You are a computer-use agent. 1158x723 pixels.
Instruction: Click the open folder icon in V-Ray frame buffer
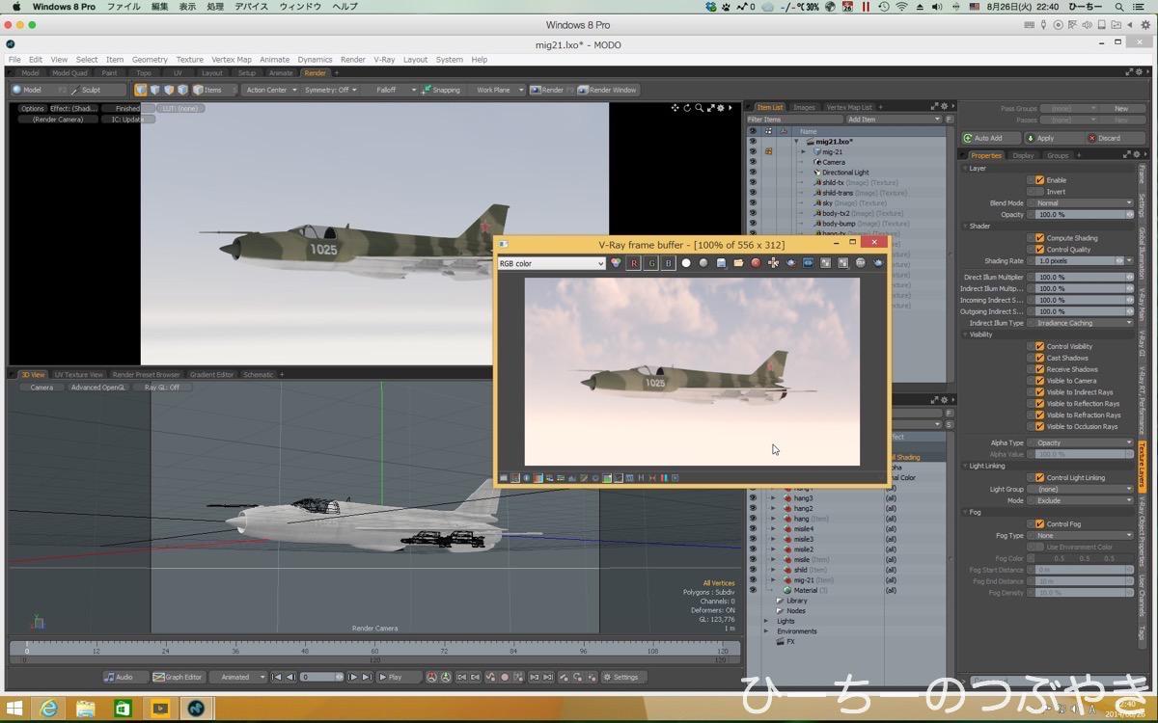click(x=738, y=263)
